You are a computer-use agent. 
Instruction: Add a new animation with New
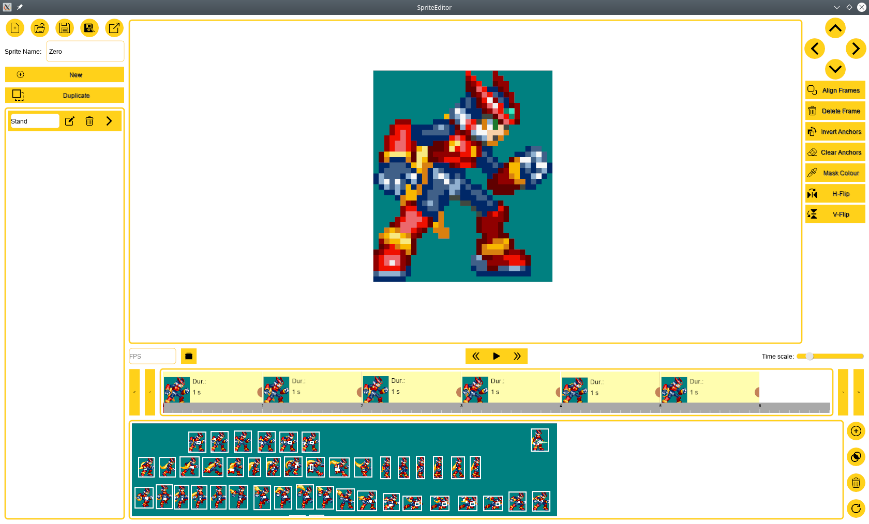pos(65,74)
